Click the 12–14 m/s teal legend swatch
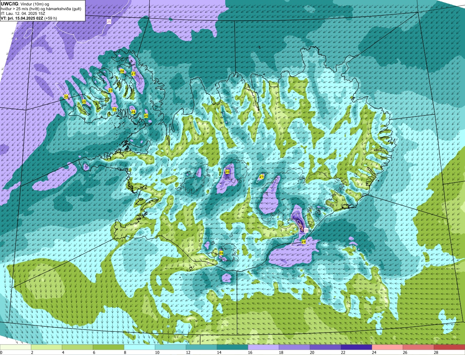This screenshot has height=355, width=465. [x=201, y=347]
